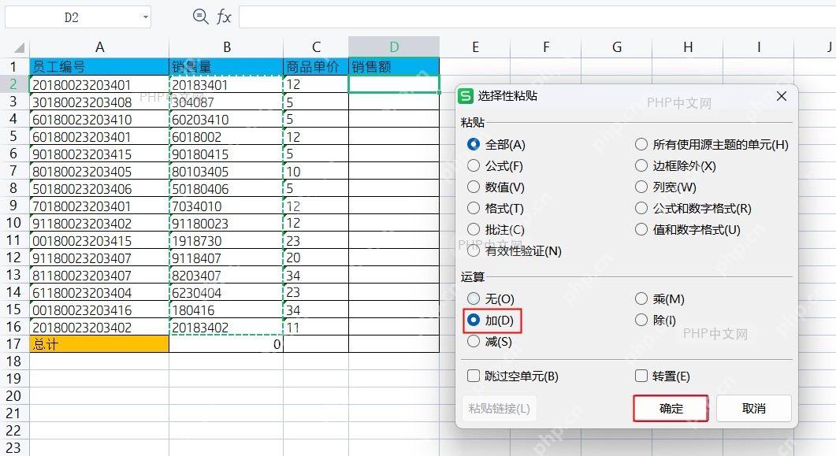Open the Name Box dropdown arrow
Screen dimensions: 836x456
click(x=145, y=17)
